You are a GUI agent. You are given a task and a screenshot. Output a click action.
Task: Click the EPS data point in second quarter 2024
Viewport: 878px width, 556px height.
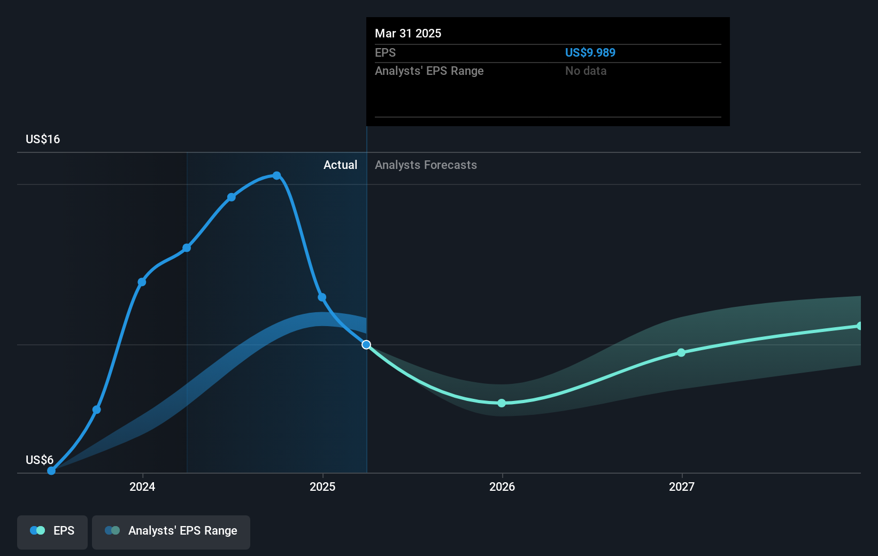[x=187, y=248]
